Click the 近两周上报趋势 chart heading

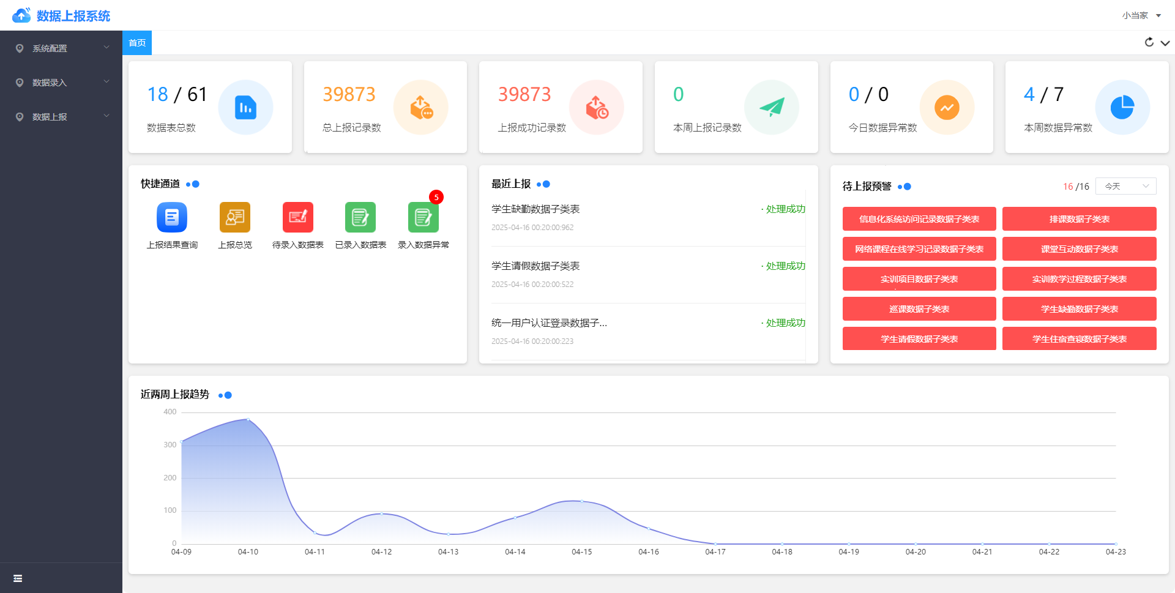[175, 394]
